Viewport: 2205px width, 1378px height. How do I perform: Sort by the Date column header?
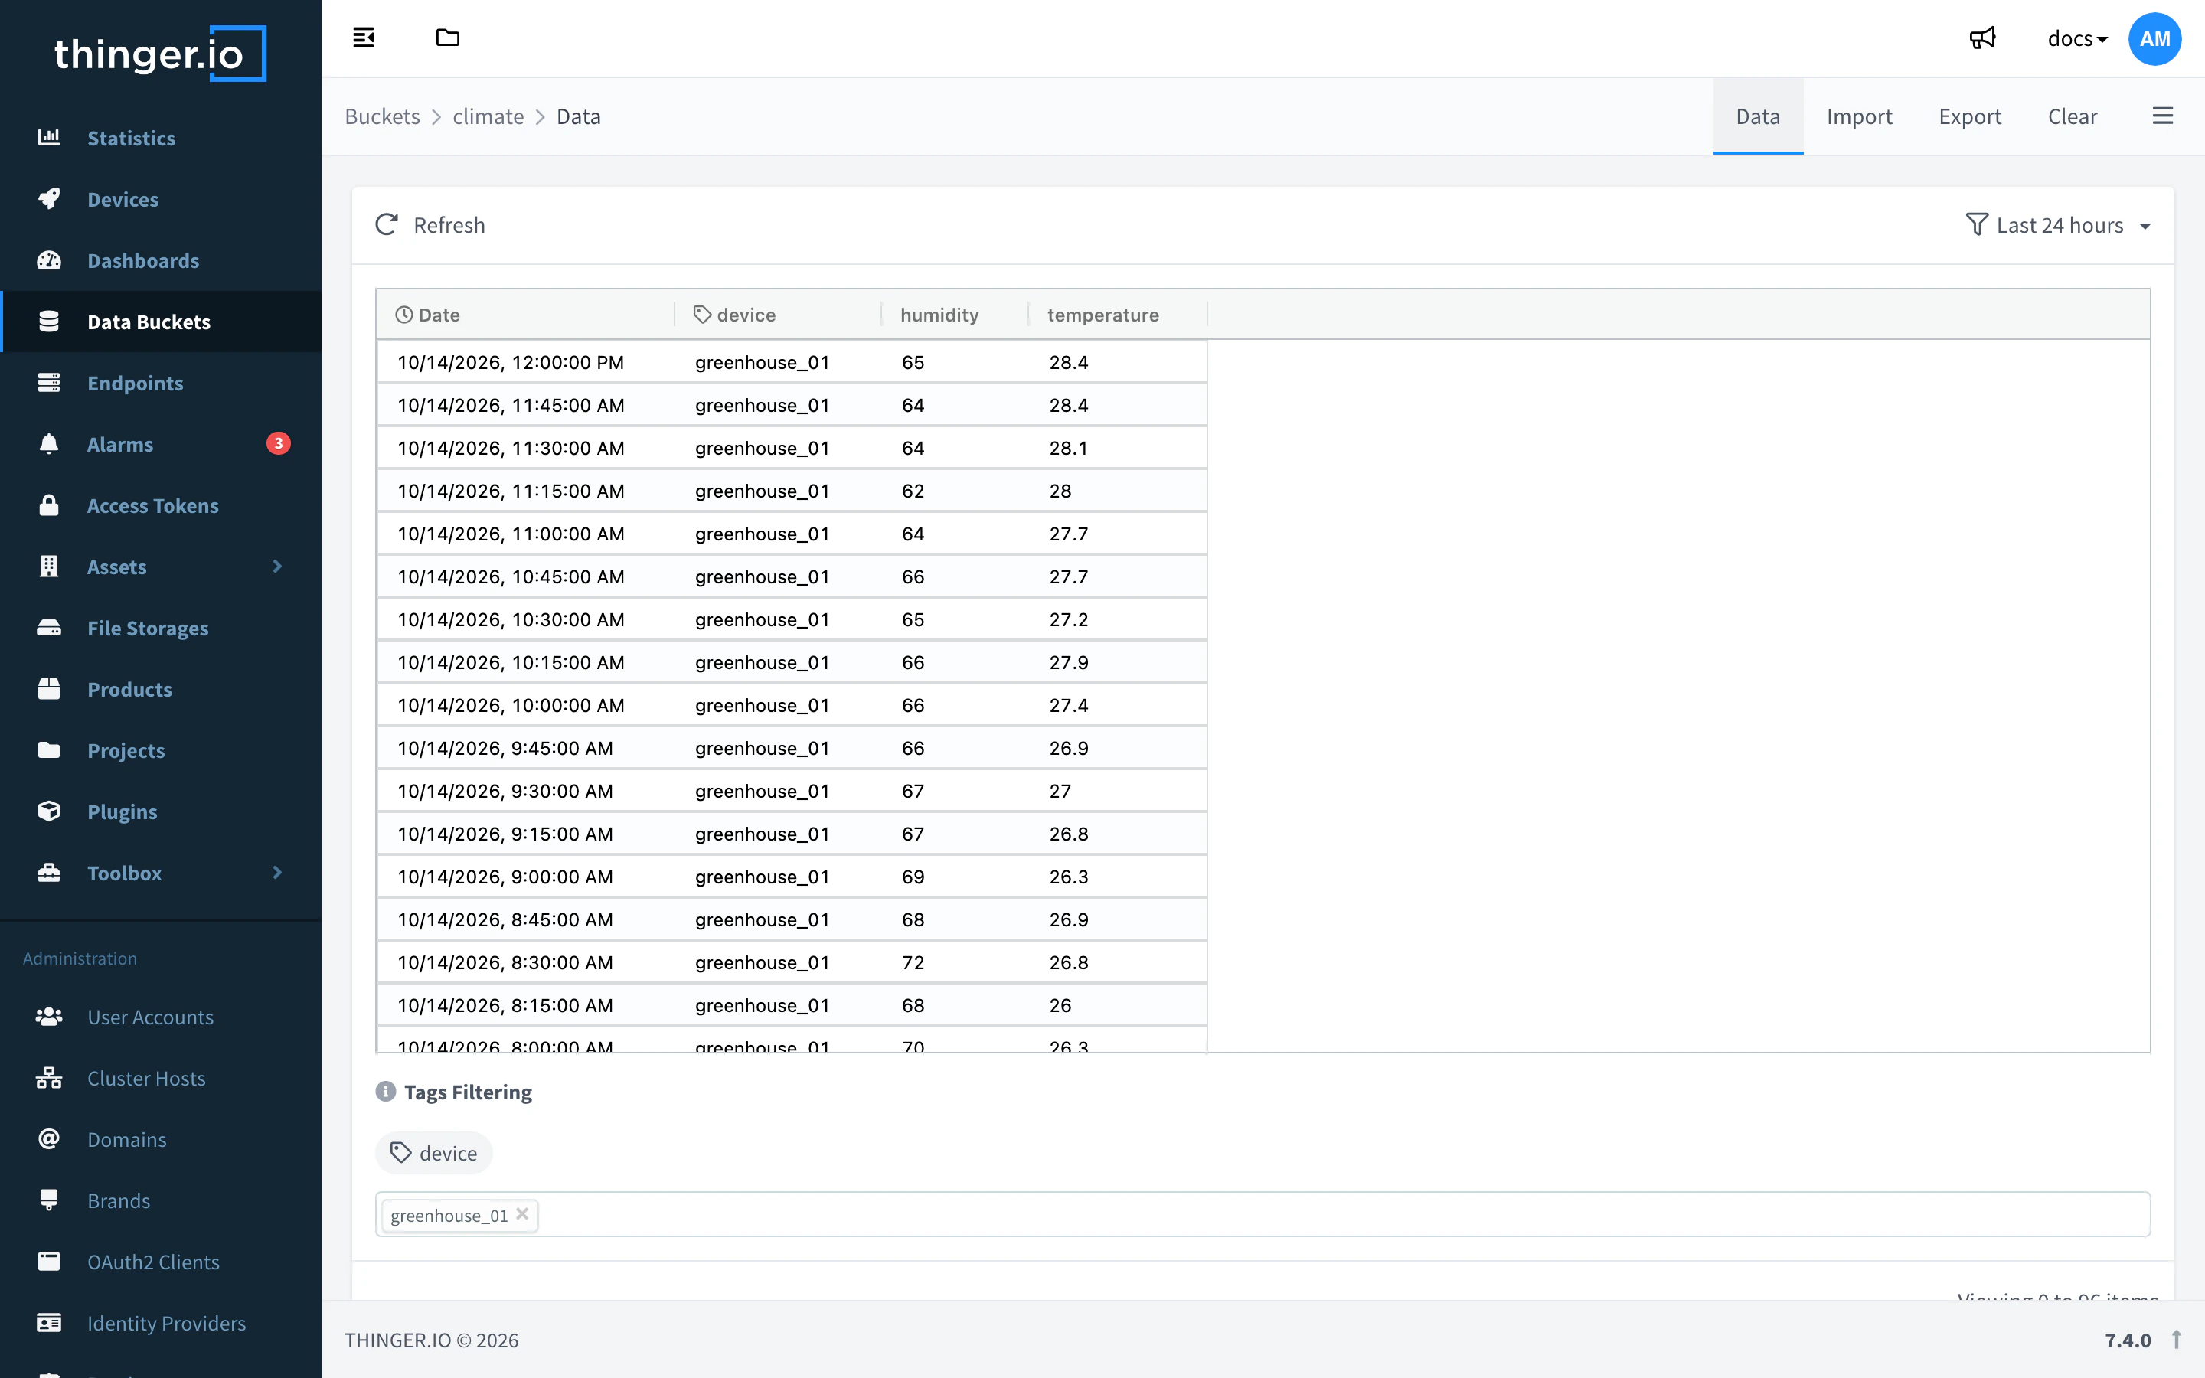point(526,315)
